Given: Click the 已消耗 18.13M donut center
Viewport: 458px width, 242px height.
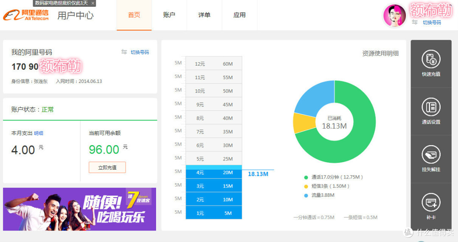Looking at the screenshot, I should tap(334, 123).
